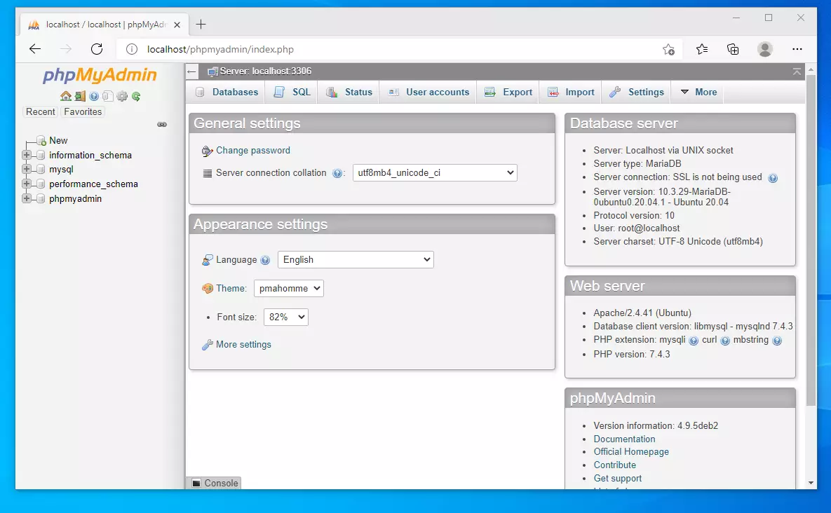
Task: Open the MariaDB documentation pages icon
Action: (107, 96)
